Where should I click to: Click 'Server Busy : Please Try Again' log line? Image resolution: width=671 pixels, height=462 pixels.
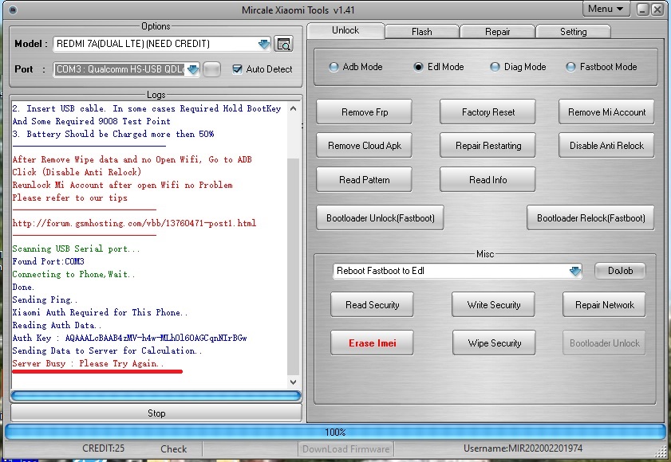tap(88, 364)
